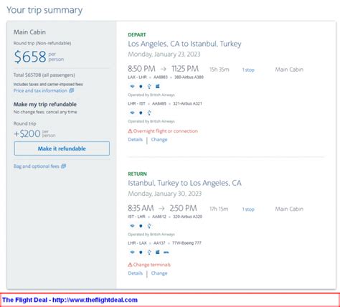Click the power outlet icon for LAX - LHR flight

click(x=141, y=86)
